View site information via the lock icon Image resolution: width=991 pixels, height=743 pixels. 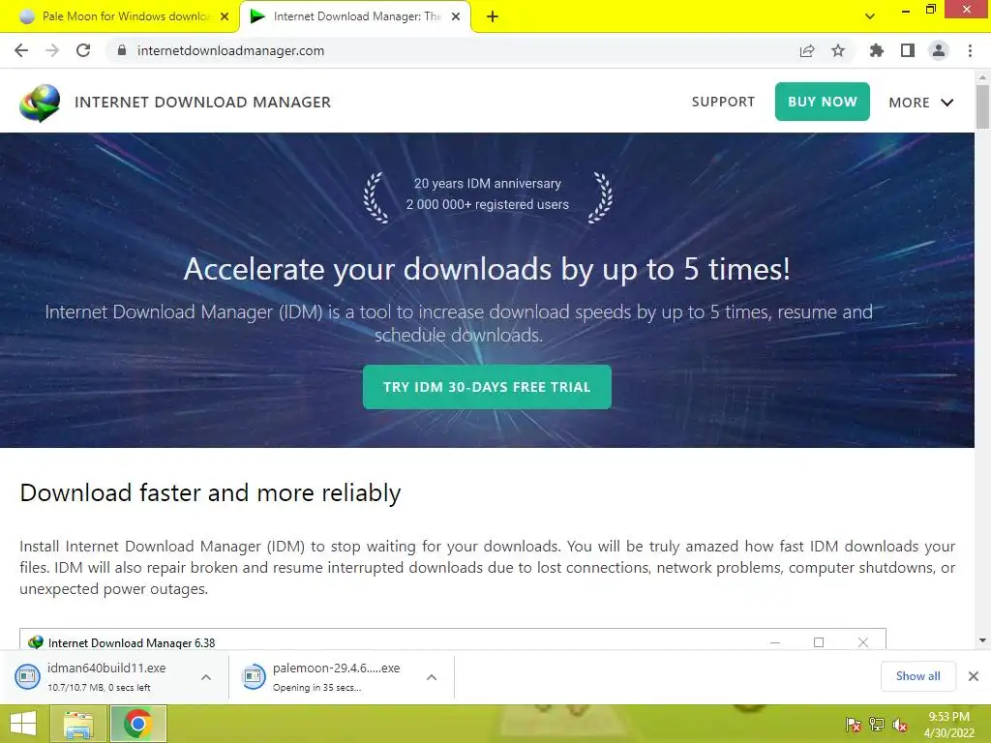122,50
